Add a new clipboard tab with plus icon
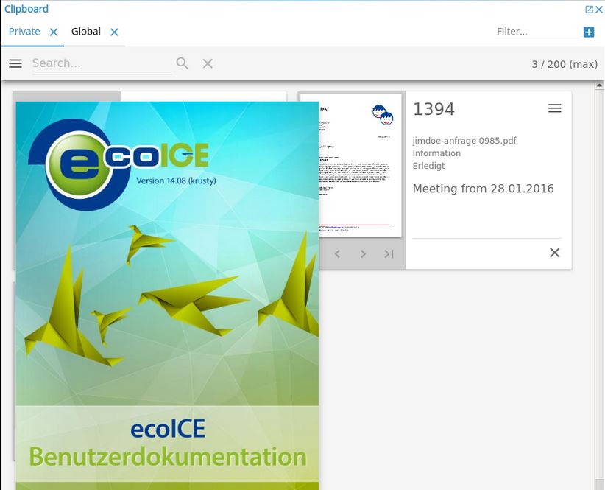This screenshot has height=490, width=605. pyautogui.click(x=589, y=32)
